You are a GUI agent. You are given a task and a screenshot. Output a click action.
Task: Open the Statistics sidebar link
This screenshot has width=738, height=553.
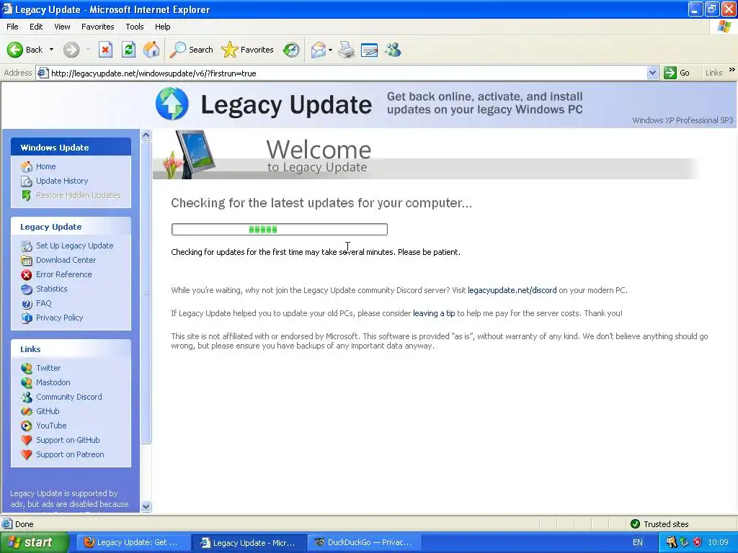[x=51, y=289]
